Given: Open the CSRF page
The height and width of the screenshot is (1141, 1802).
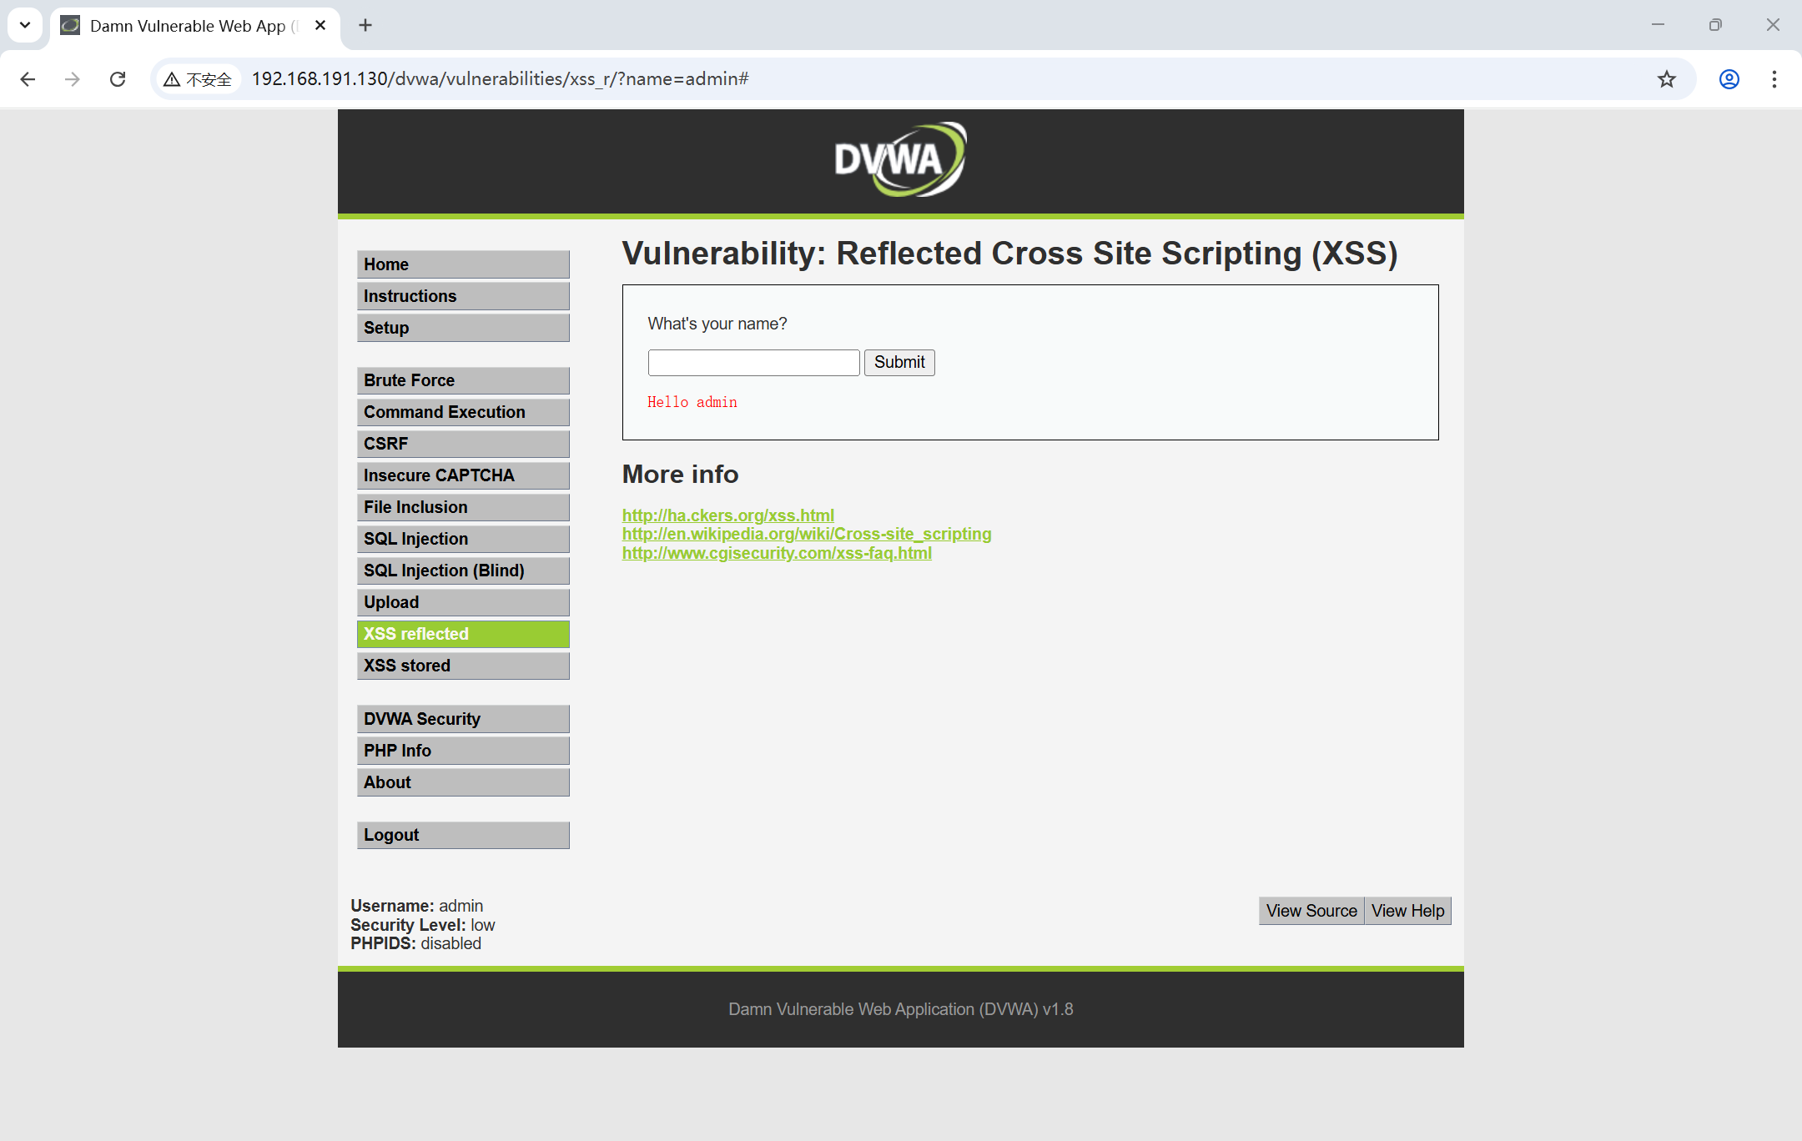Looking at the screenshot, I should [463, 444].
